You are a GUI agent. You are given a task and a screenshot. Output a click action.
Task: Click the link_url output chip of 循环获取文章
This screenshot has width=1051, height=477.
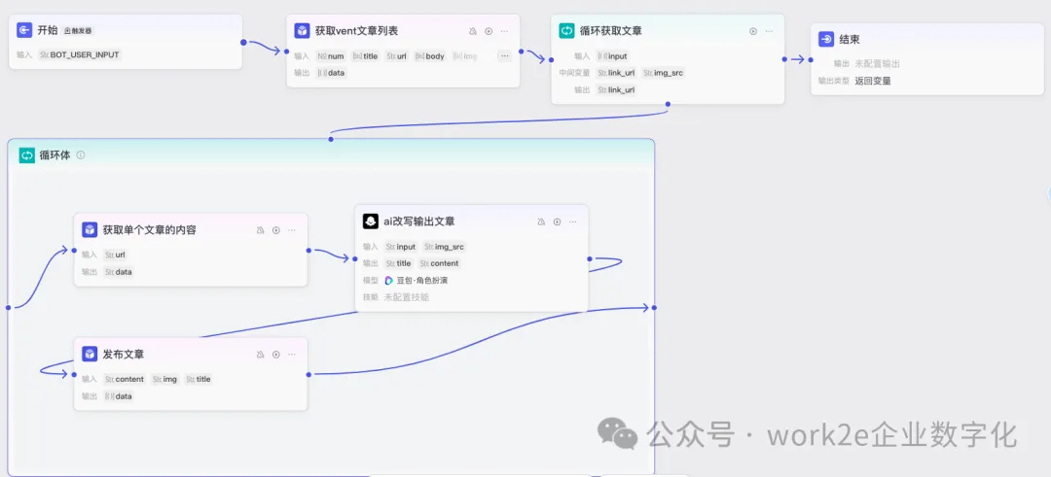point(616,89)
